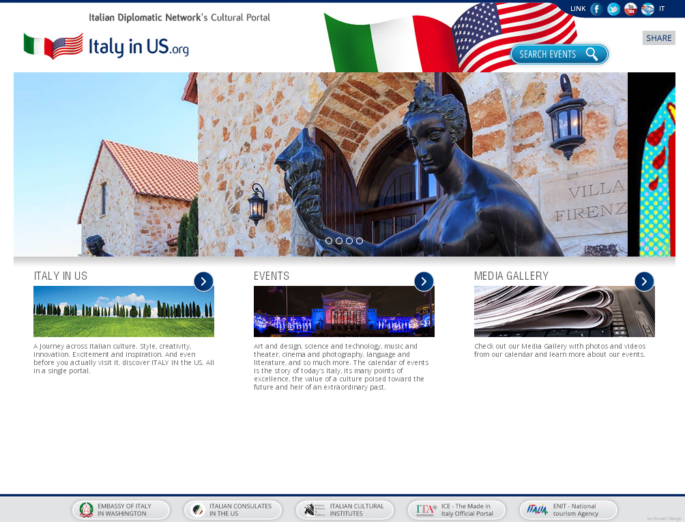Click the cypress trees landscape thumbnail
The width and height of the screenshot is (685, 522).
tap(123, 311)
